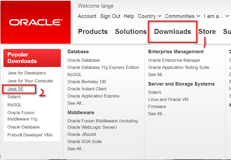Click Oracle Instant Client link
The width and height of the screenshot is (231, 160).
click(87, 89)
